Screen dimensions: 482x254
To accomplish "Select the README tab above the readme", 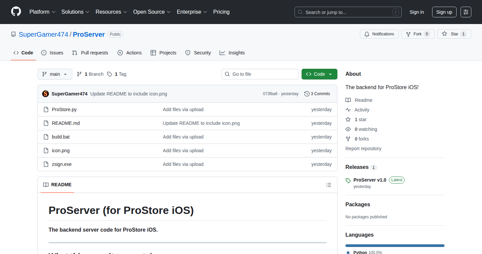I will (x=57, y=185).
